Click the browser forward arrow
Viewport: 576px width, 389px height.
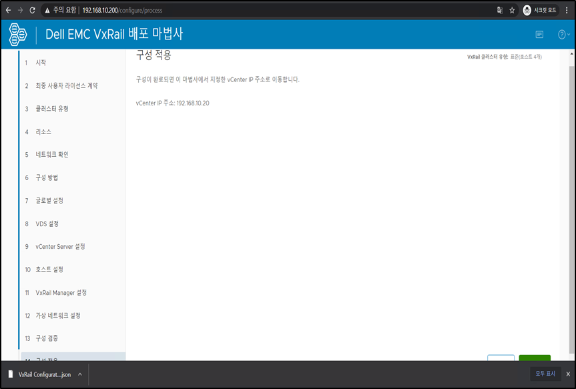(20, 10)
